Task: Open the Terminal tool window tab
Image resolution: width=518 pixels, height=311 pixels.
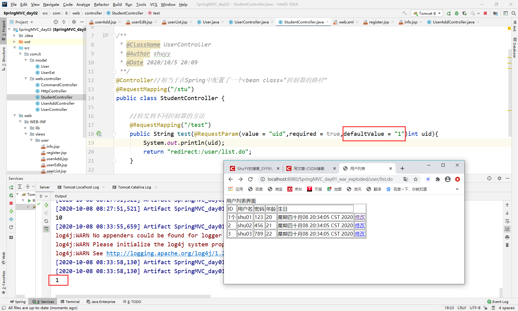Action: 70,301
